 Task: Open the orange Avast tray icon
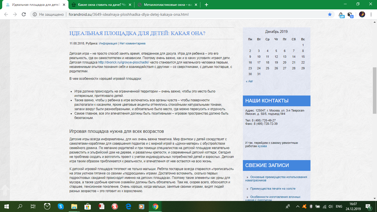pyautogui.click(x=304, y=206)
